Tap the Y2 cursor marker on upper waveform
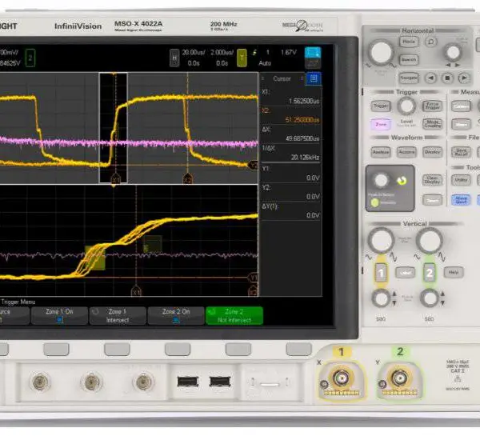Screen dimensions: 480x436 coord(253,166)
